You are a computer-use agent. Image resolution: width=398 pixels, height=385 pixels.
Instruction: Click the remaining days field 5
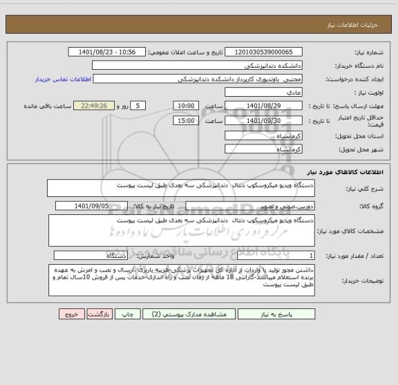(138, 106)
